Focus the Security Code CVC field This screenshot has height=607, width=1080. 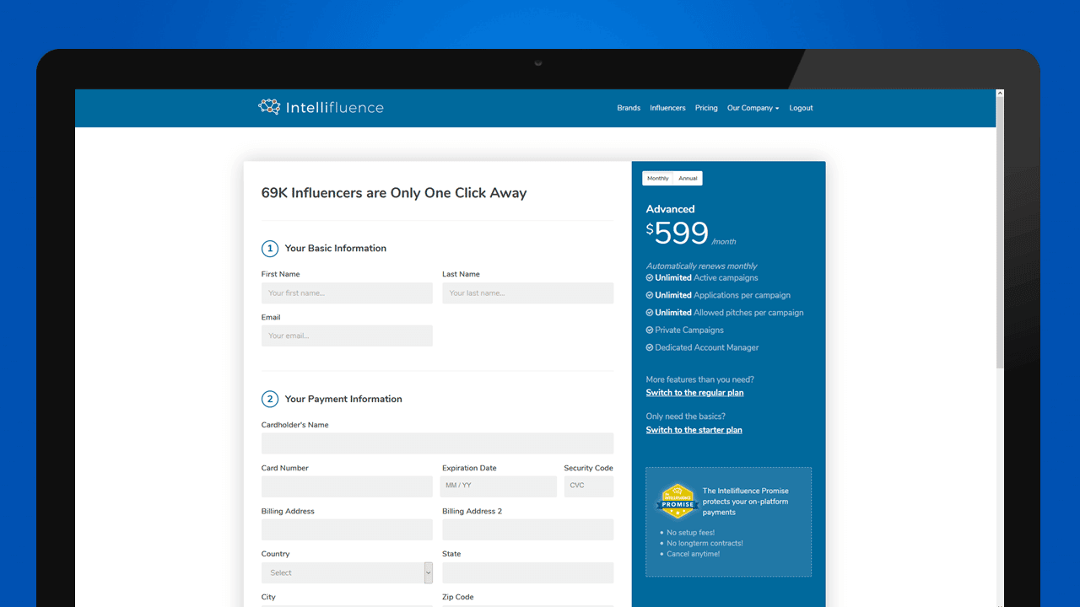click(x=589, y=486)
